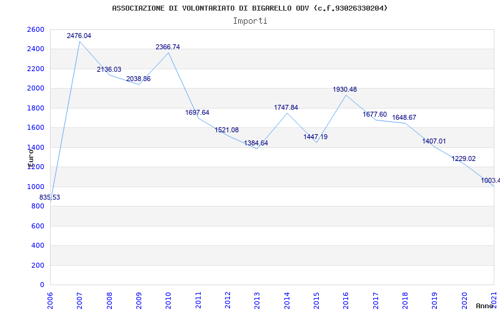This screenshot has width=500, height=312.
Task: Select data label 1407.01
Action: click(x=434, y=141)
